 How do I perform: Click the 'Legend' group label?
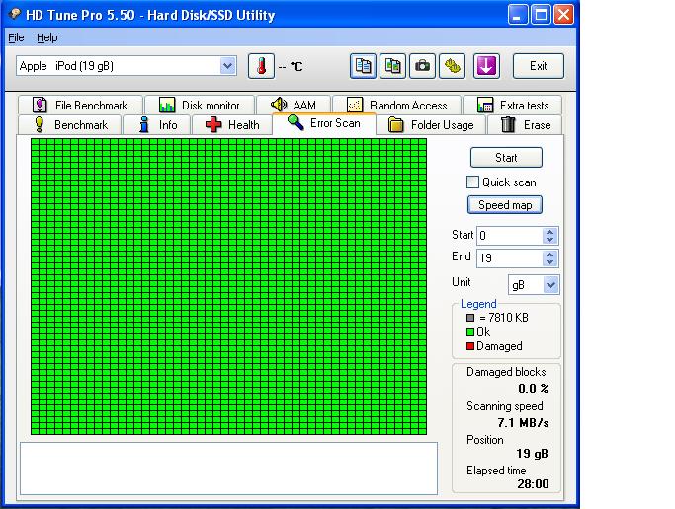pyautogui.click(x=478, y=304)
